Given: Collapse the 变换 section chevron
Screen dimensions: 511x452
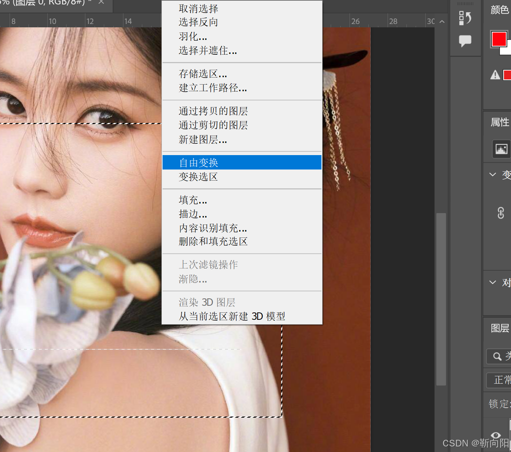Looking at the screenshot, I should click(493, 174).
